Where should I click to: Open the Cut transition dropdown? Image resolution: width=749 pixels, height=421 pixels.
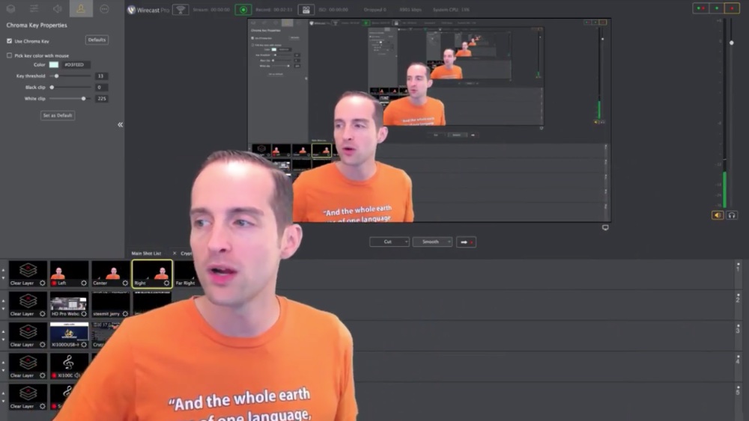(x=389, y=242)
